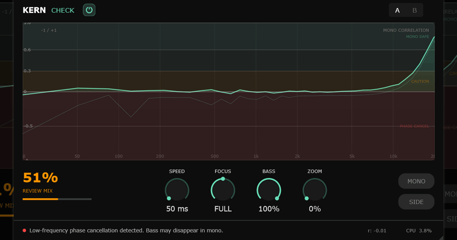Toggle the plugin power button
Screen dimensions: 457x240
coord(89,10)
